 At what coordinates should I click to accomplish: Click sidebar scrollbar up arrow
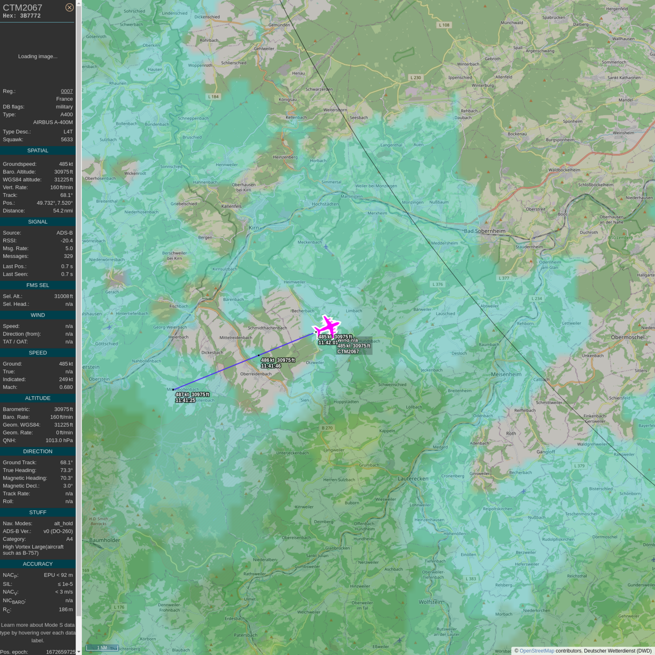click(x=79, y=3)
